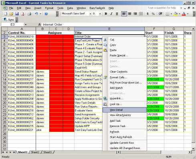This screenshot has width=196, height=159.
Task: Click cell KUnit_00000000214
Action: point(22,72)
